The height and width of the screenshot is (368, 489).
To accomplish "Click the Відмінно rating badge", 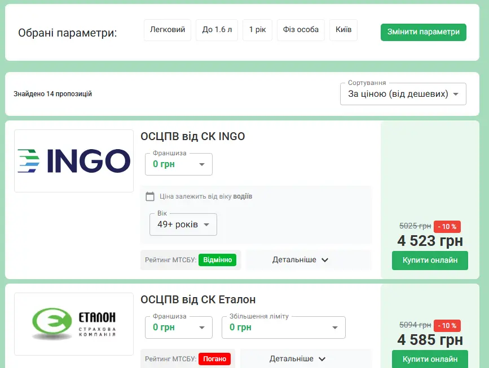I will coord(217,260).
